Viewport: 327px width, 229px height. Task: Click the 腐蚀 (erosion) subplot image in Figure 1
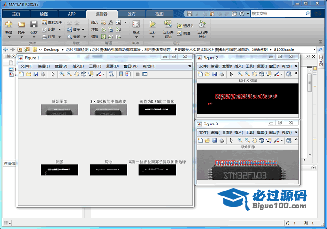(x=108, y=170)
